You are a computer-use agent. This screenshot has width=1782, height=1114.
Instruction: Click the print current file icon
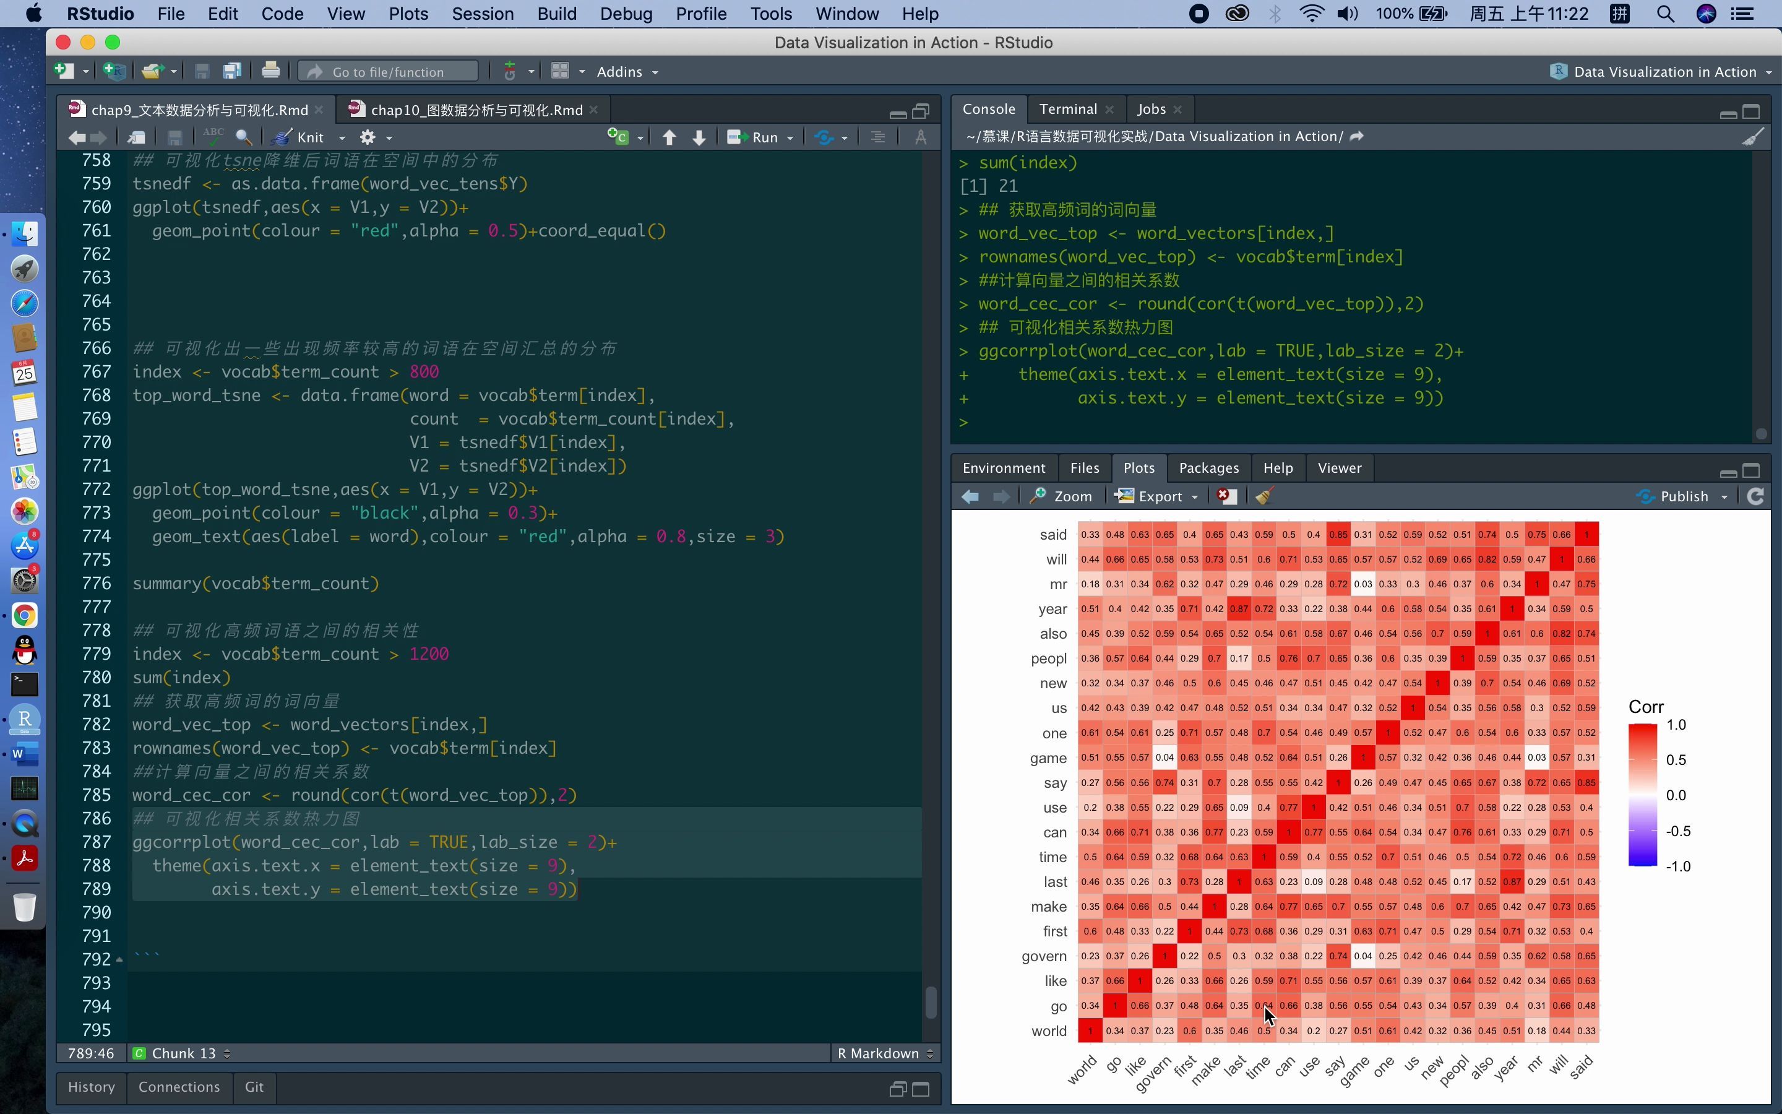tap(270, 71)
